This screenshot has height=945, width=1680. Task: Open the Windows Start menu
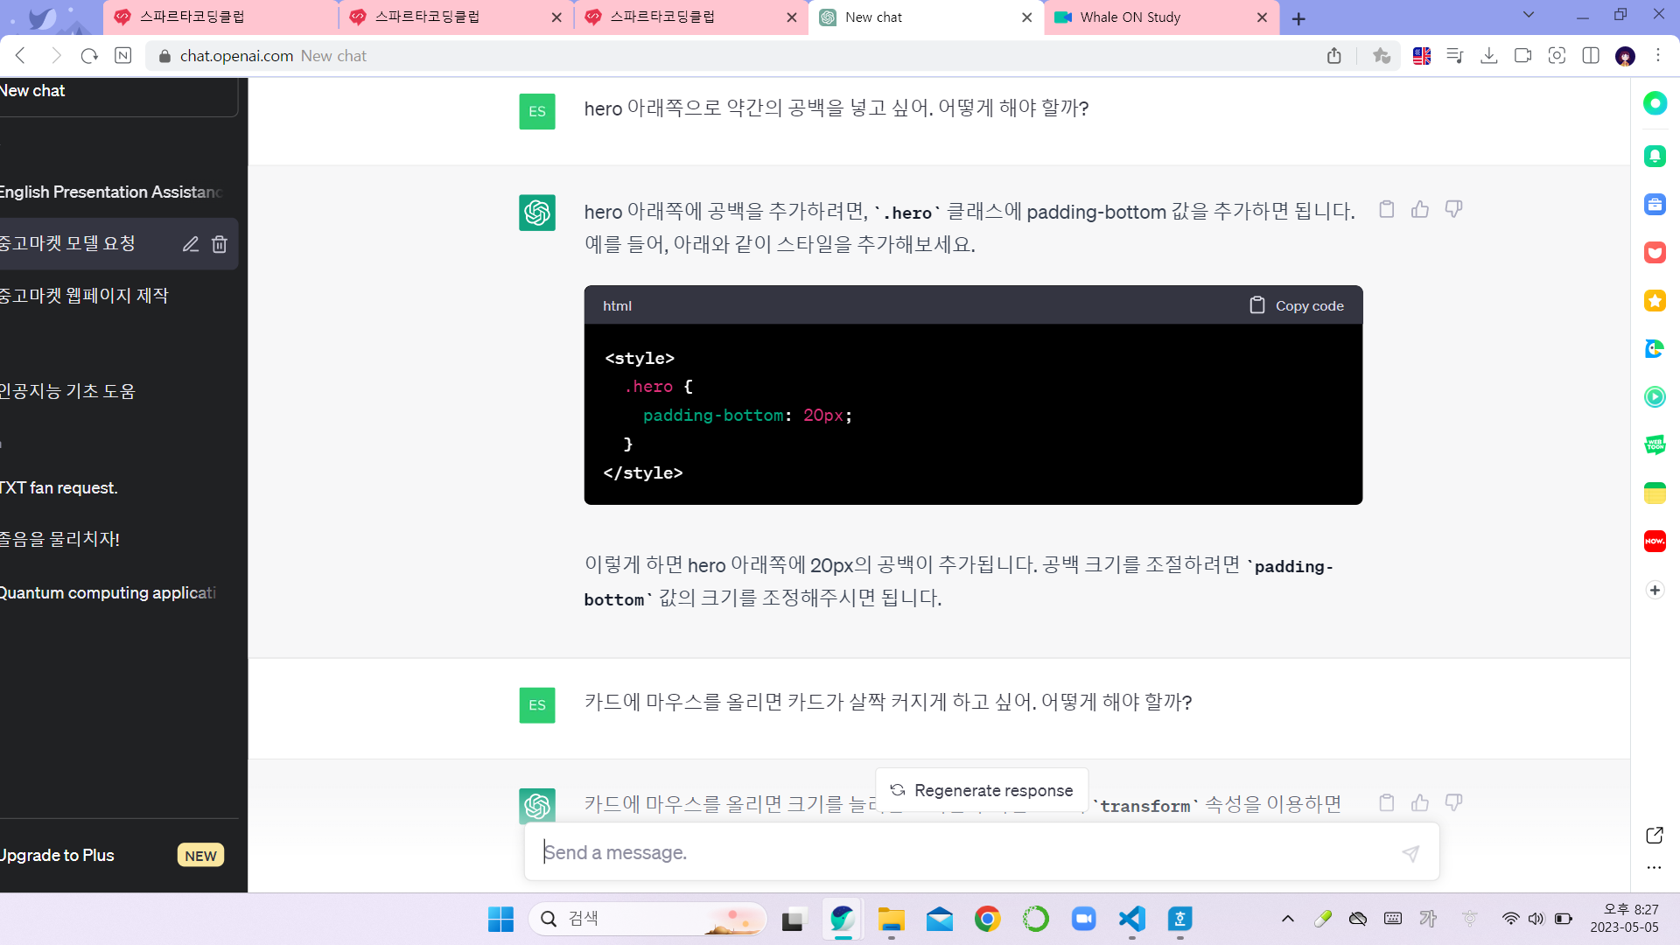click(x=501, y=919)
